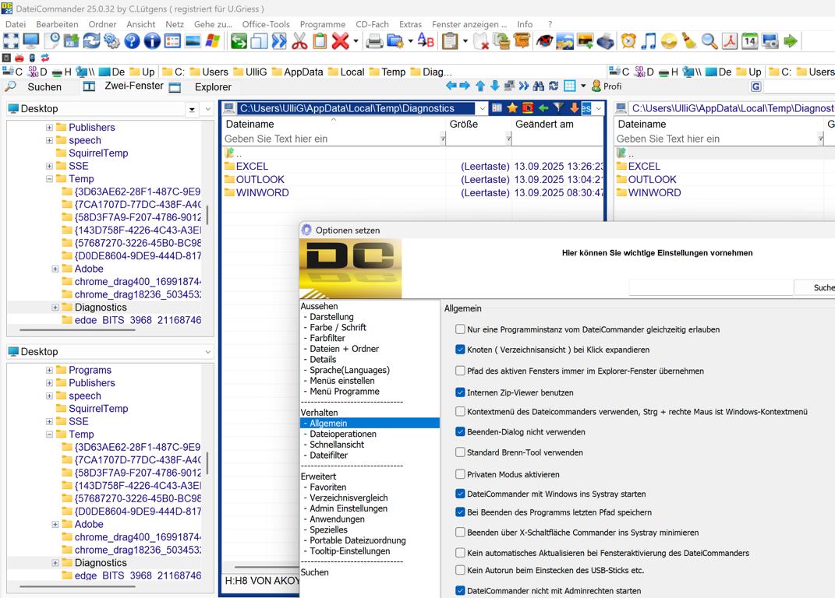Collapse the Temp folder in lower tree

49,434
